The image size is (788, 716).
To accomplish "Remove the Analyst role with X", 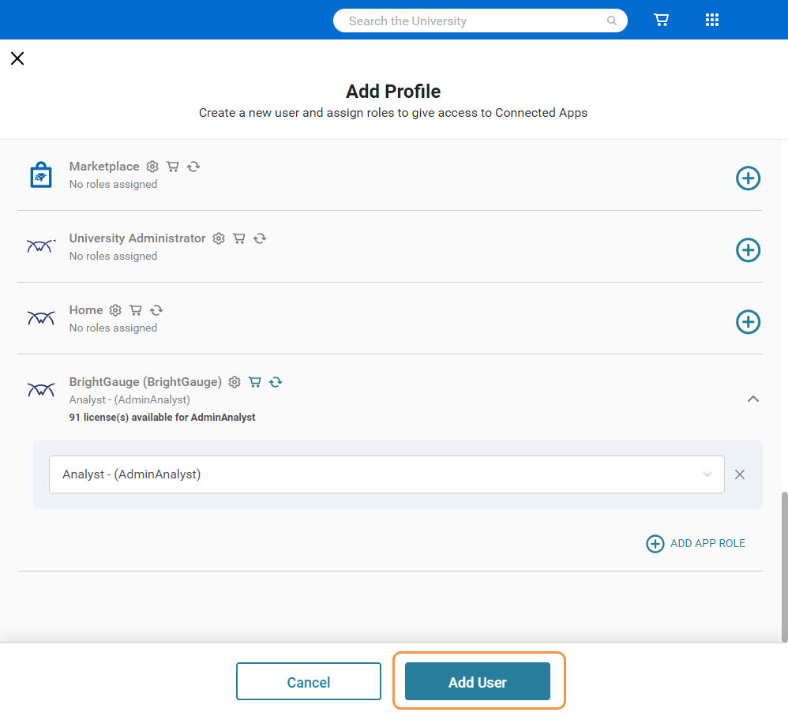I will 740,474.
